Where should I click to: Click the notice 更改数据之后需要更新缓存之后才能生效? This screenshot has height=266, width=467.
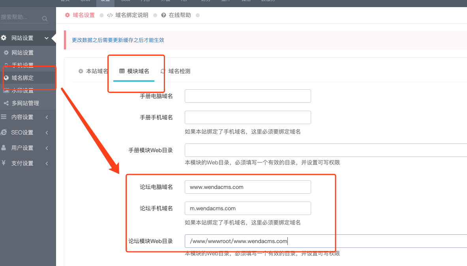tap(118, 40)
